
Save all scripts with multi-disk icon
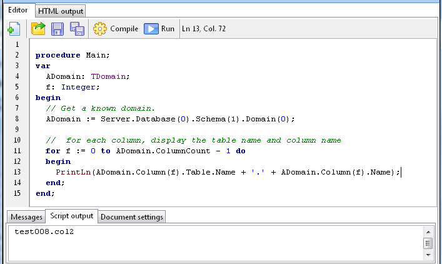tap(77, 29)
